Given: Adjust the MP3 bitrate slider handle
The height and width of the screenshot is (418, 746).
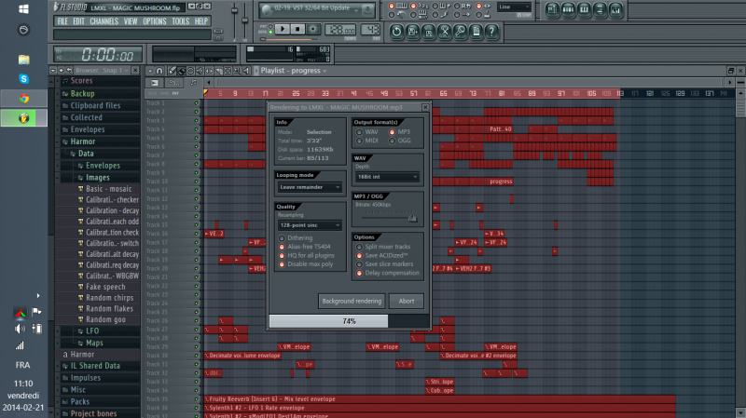Looking at the screenshot, I should coord(412,218).
